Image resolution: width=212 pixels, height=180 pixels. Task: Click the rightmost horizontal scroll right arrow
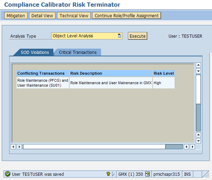[193, 147]
